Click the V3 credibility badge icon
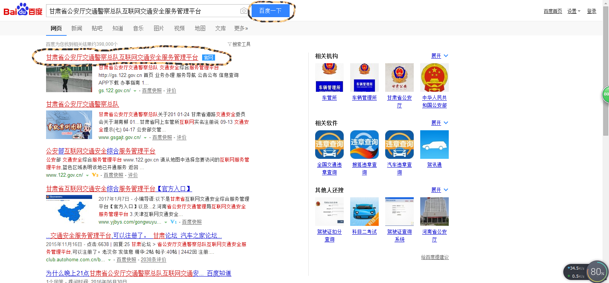This screenshot has width=609, height=283. pyautogui.click(x=95, y=175)
